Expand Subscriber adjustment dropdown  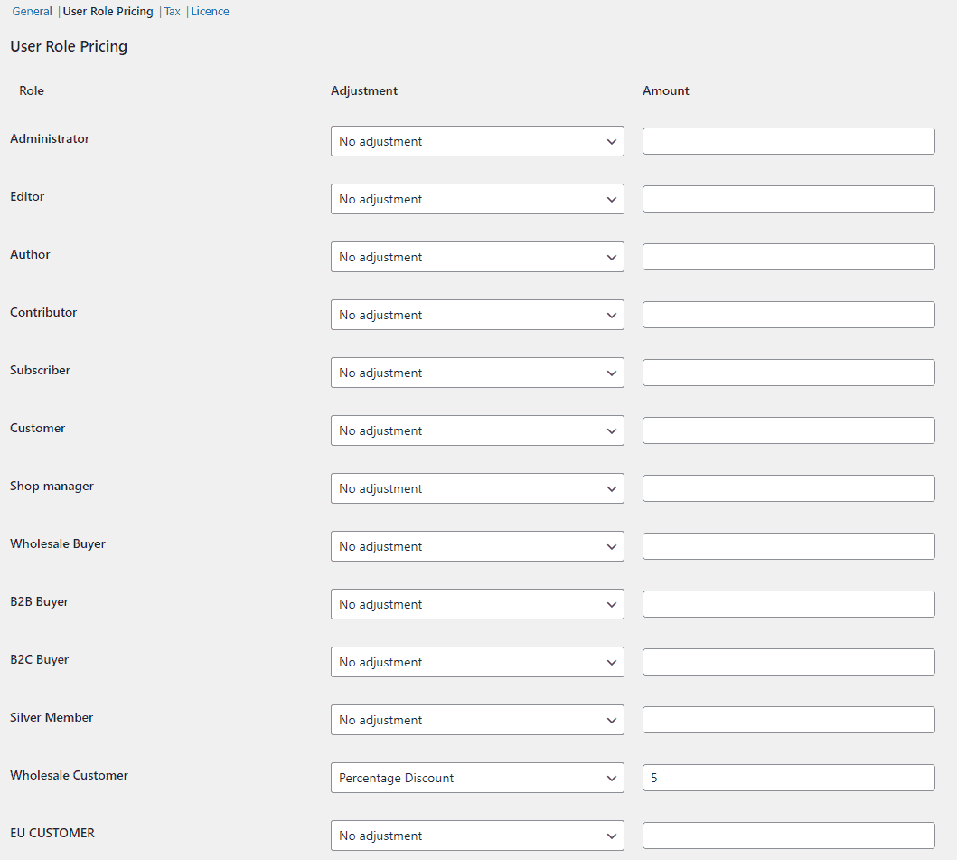tap(477, 373)
